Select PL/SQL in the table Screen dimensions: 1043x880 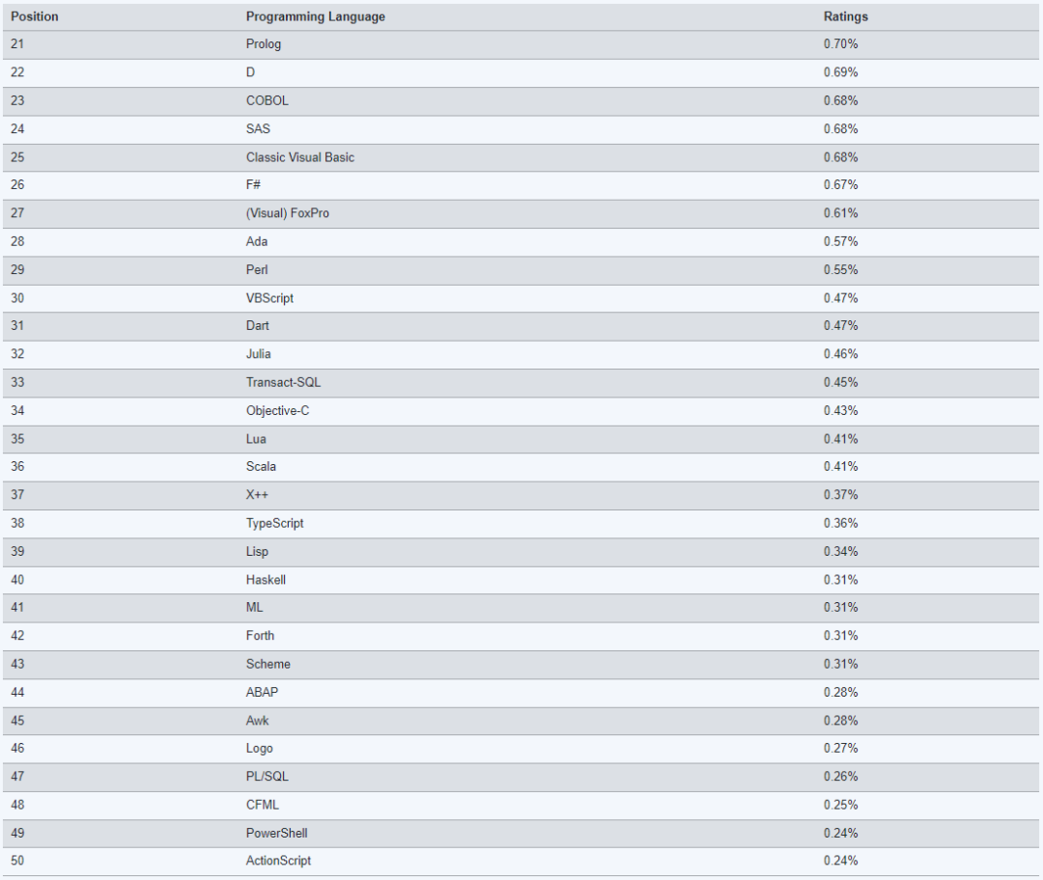point(268,777)
